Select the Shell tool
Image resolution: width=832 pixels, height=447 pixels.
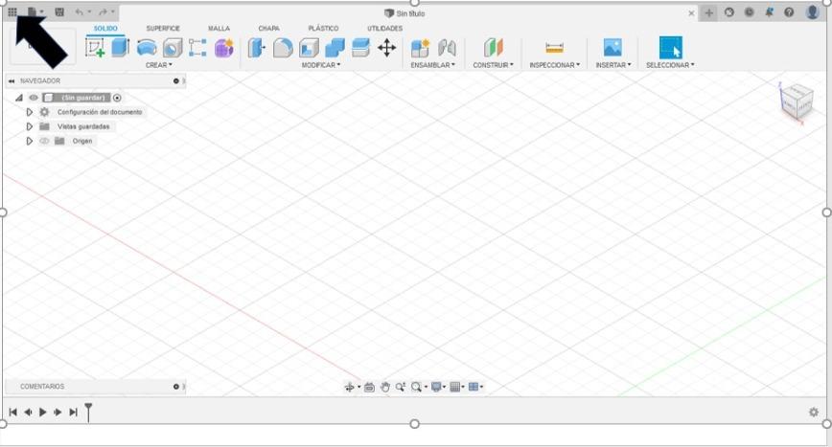coord(309,48)
